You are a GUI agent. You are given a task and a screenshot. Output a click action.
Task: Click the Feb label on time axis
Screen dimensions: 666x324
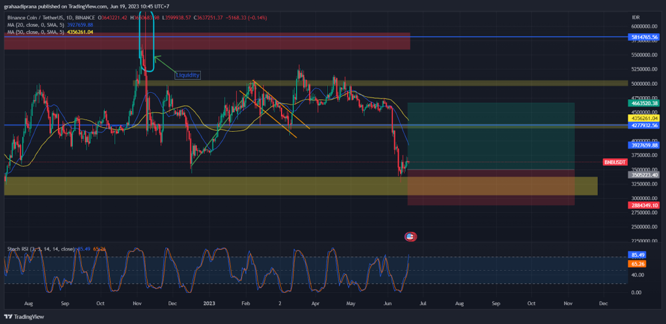(246, 304)
